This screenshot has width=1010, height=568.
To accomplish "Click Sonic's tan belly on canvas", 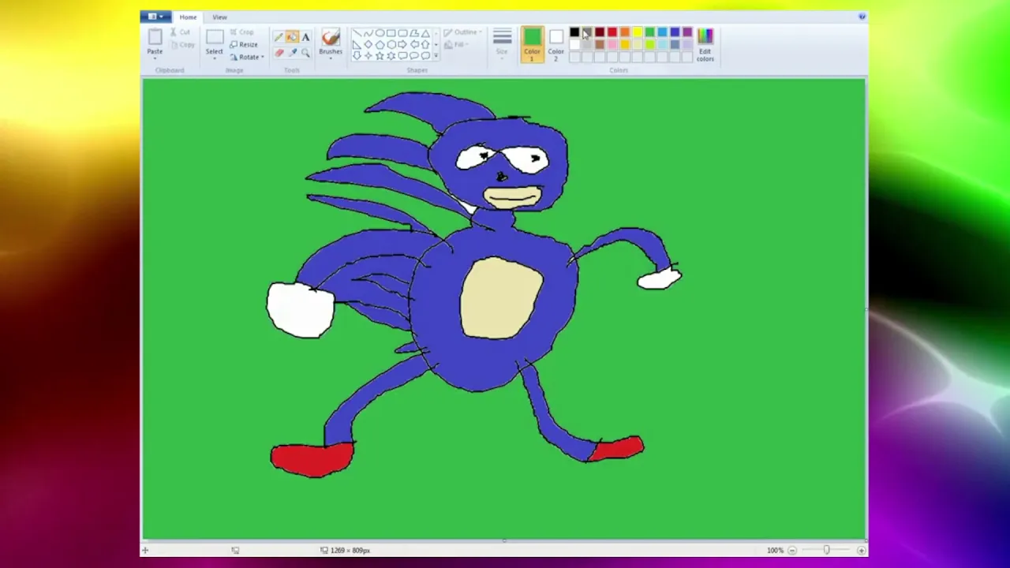I will point(501,297).
